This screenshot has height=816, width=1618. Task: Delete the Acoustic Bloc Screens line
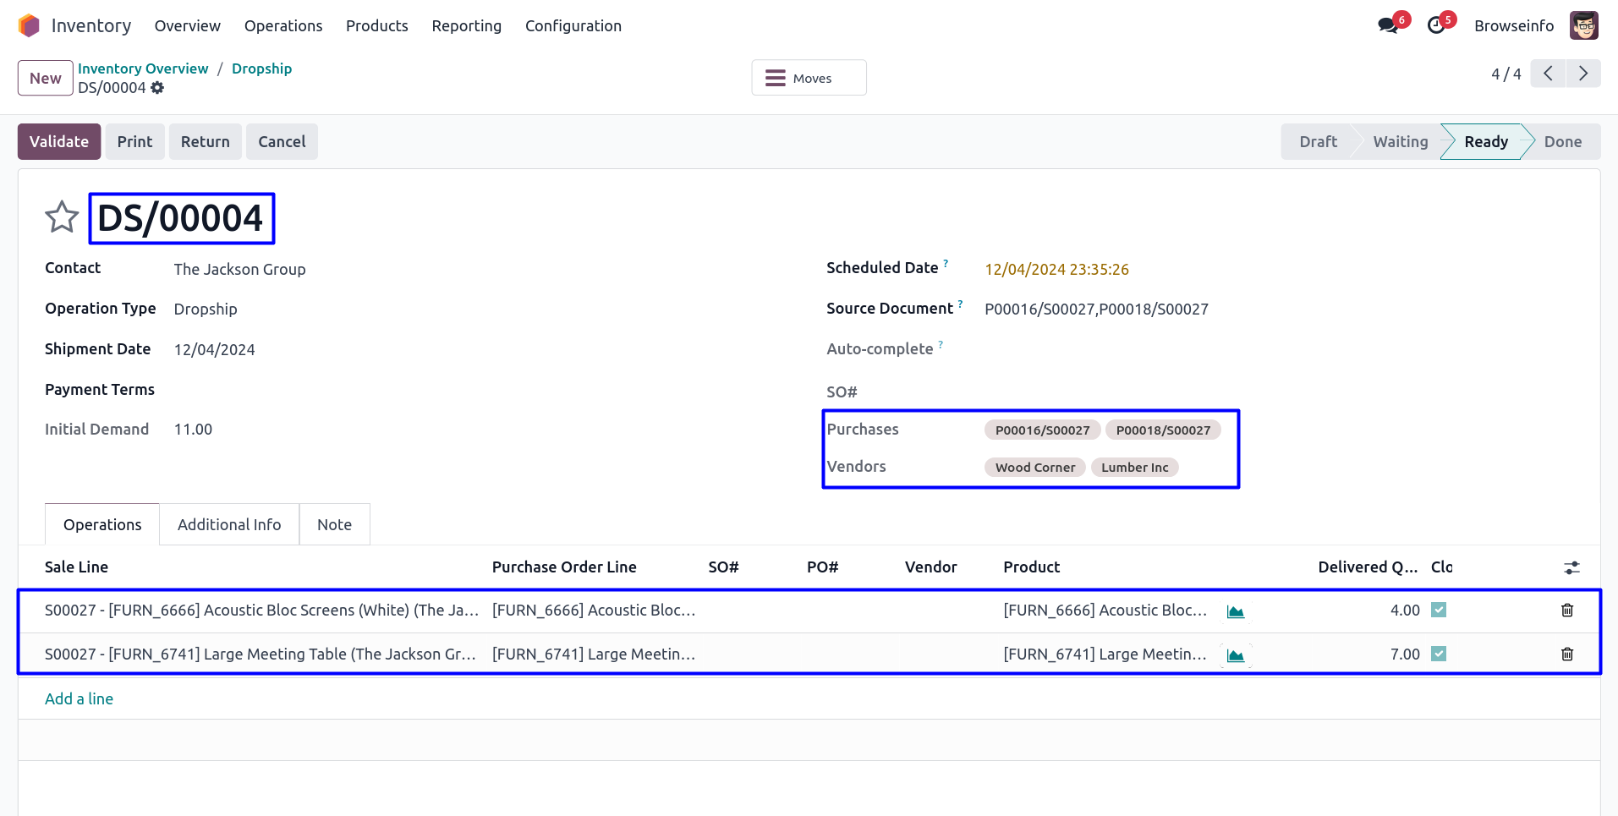click(1566, 611)
